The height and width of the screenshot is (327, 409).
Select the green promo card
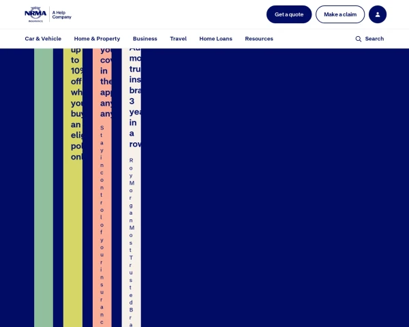pos(44,187)
